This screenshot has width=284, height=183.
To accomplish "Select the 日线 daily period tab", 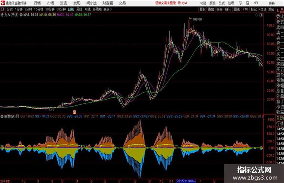I will [x=71, y=9].
